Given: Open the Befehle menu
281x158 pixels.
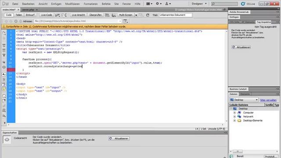Looking at the screenshot, I should pos(106,4).
